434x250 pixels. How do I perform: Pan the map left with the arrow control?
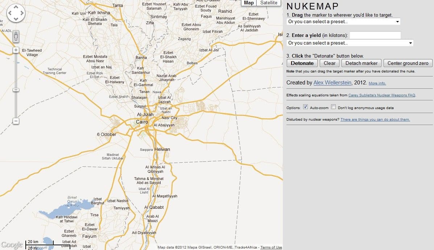pyautogui.click(x=10, y=13)
